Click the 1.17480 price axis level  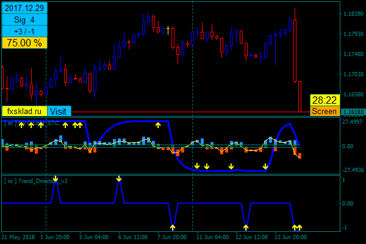point(353,54)
